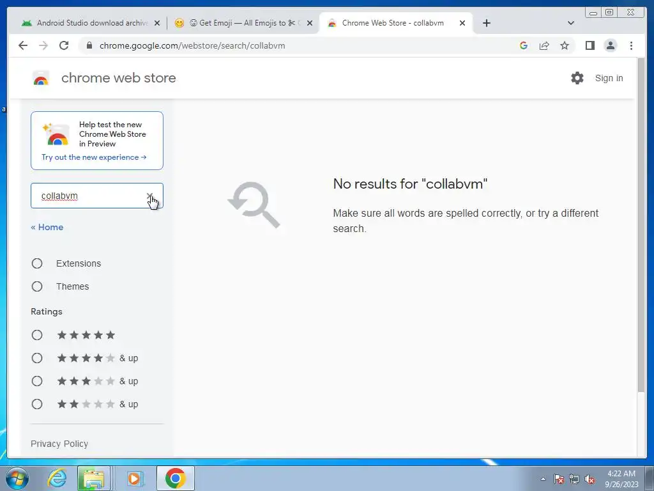Close the Chrome Web Store tab
The height and width of the screenshot is (491, 654).
click(x=462, y=23)
